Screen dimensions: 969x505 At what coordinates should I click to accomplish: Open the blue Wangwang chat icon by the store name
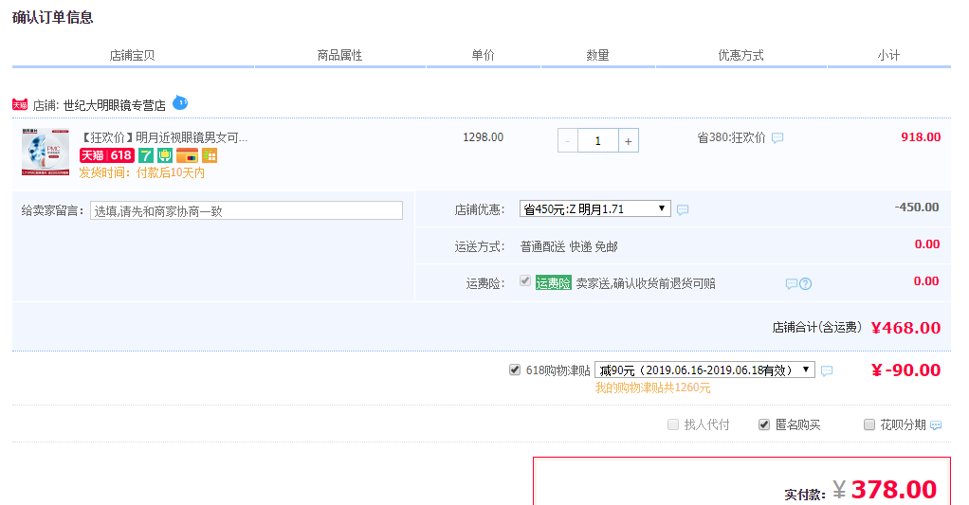[180, 102]
